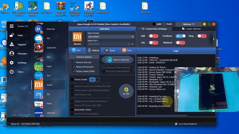The image size is (239, 134).
Task: Open the Support sidebar item
Action: (x=22, y=44)
